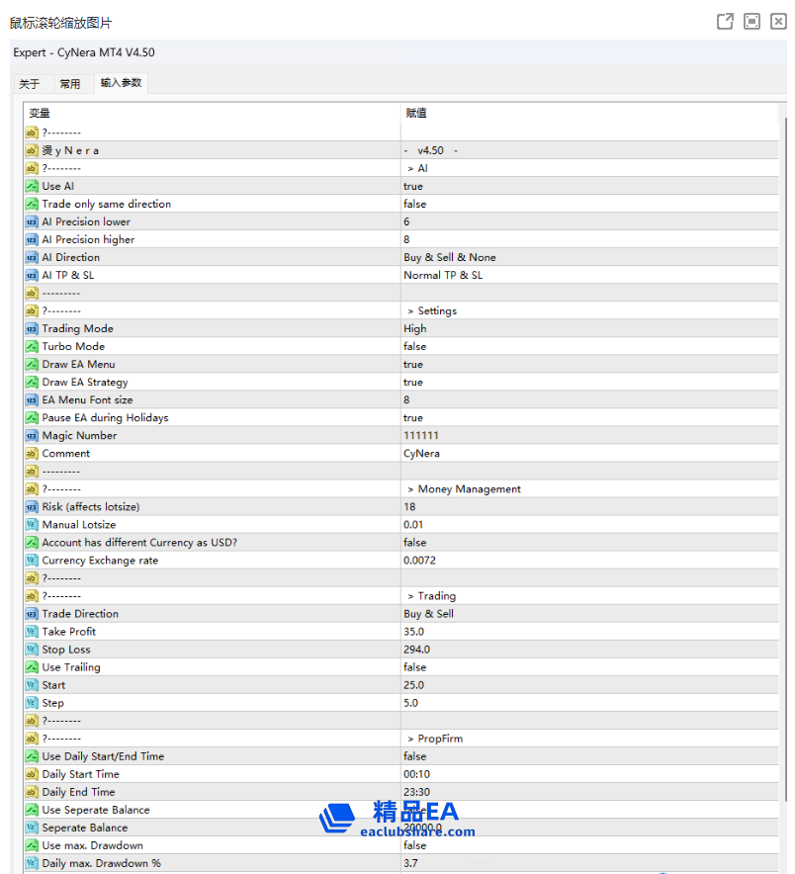Image resolution: width=795 pixels, height=874 pixels.
Task: Click the icon beside Comment row
Action: (32, 453)
